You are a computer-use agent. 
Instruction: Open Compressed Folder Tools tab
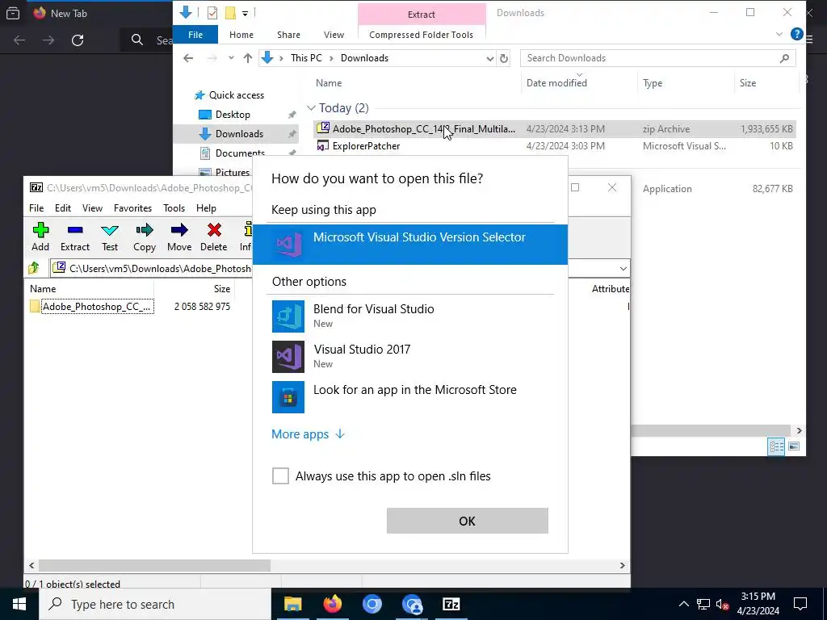click(421, 35)
